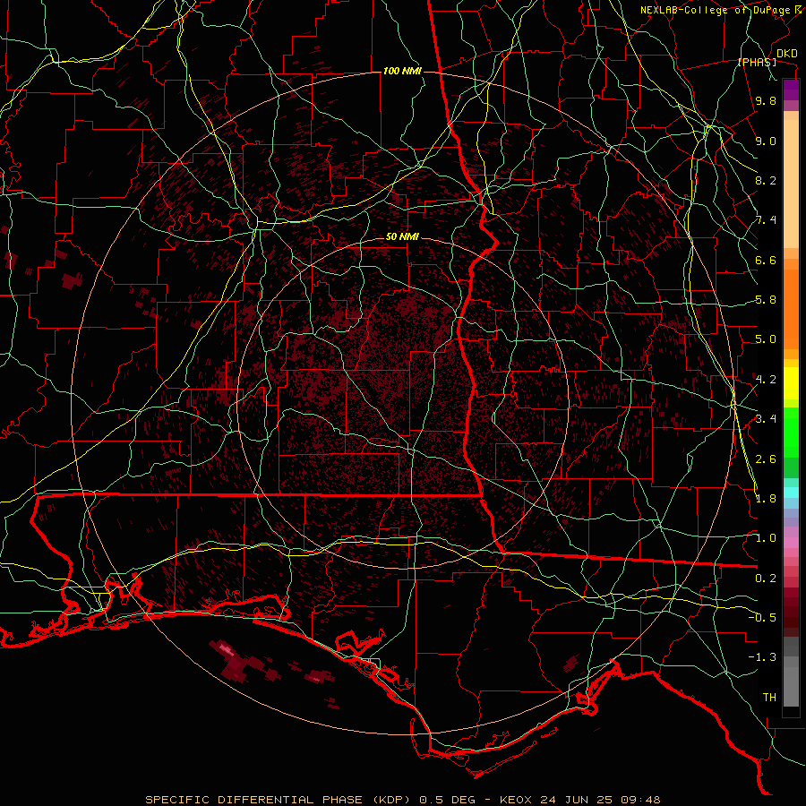The width and height of the screenshot is (806, 806).
Task: Click the 5.0 value on the scale
Action: 766,339
